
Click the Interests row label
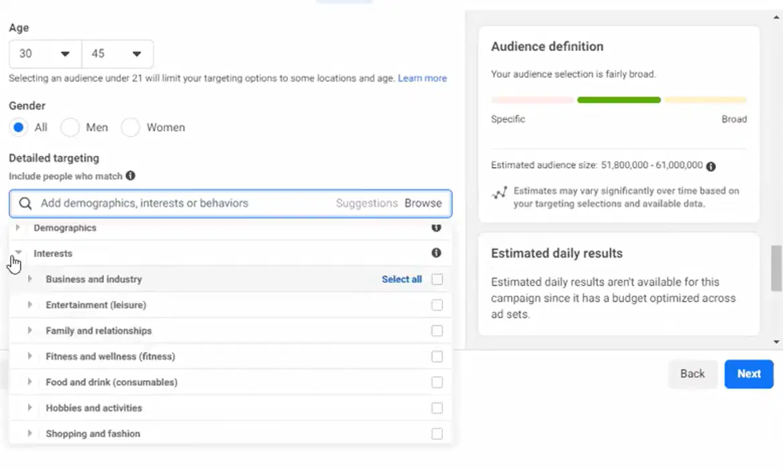[53, 253]
